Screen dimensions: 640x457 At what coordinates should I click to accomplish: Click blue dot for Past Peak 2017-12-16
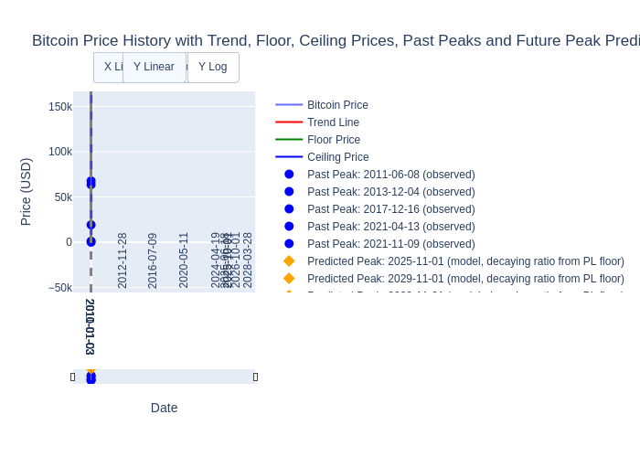289,209
